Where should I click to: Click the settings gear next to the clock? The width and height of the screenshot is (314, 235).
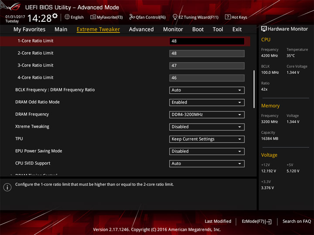[55, 16]
